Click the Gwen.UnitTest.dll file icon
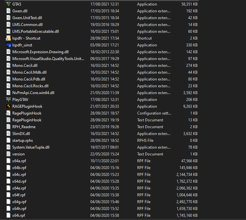This screenshot has width=246, height=220. 8,18
